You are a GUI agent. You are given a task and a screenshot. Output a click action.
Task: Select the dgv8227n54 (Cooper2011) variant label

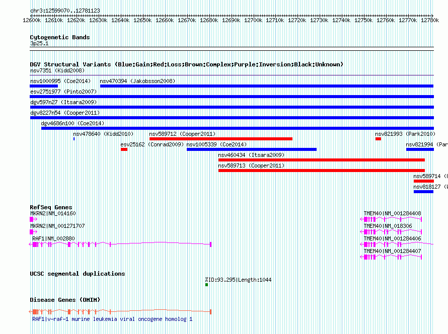tap(65, 113)
